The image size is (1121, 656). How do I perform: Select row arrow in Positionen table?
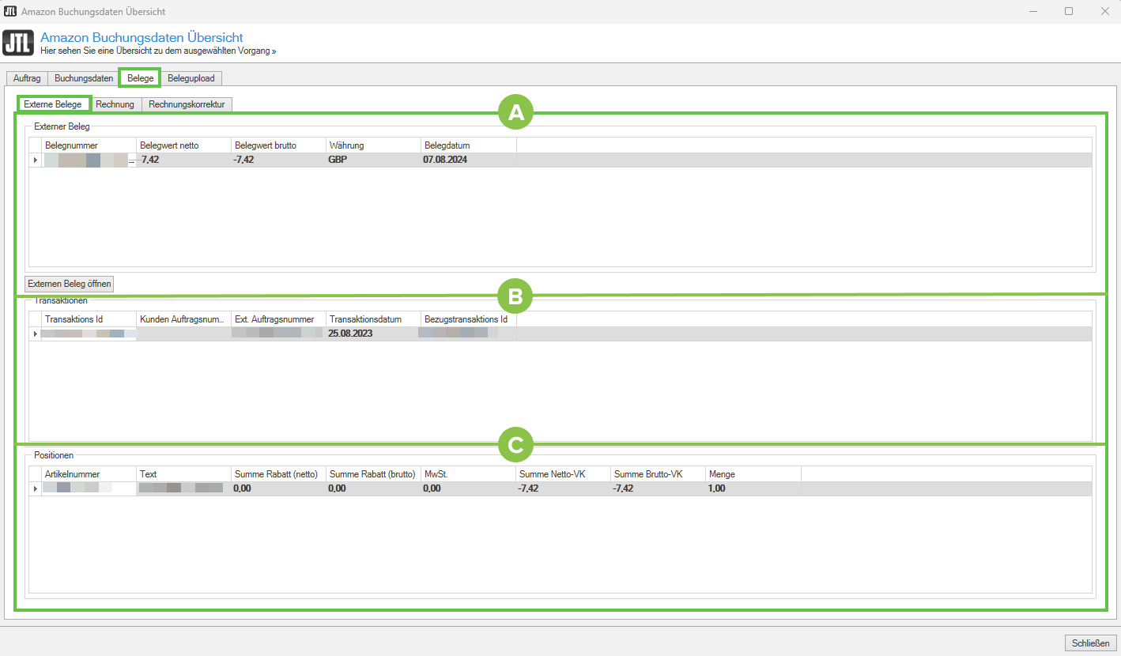click(x=35, y=488)
